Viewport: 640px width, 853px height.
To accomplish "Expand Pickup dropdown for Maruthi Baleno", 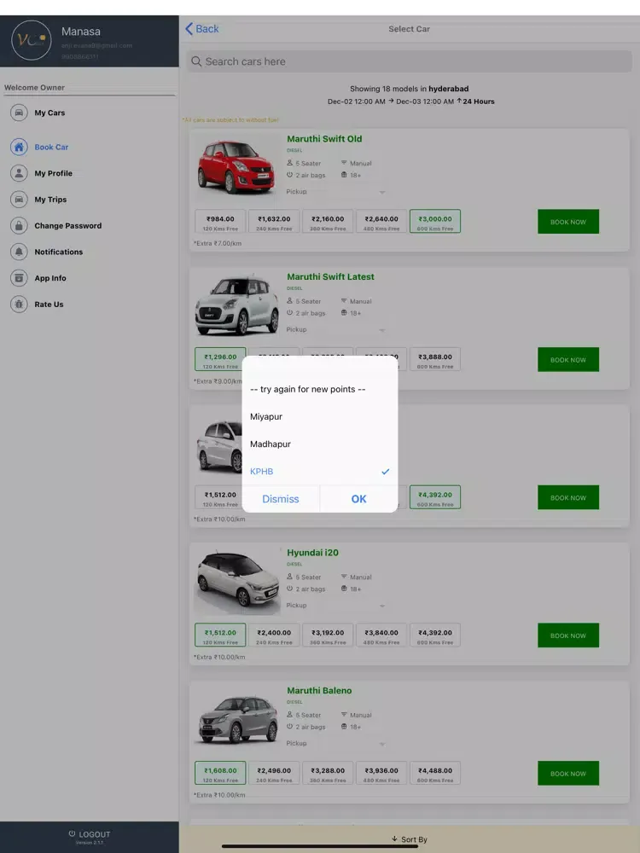I will 335,743.
